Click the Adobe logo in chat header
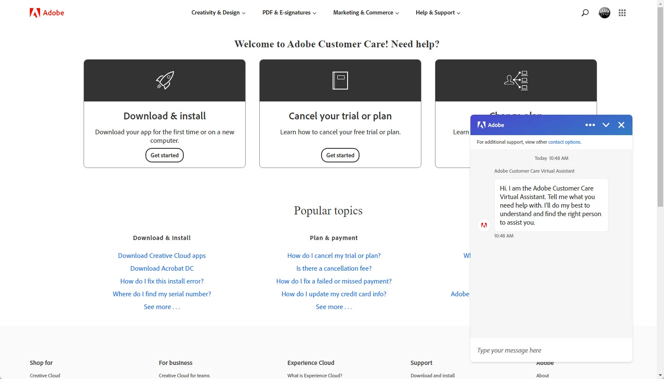The height and width of the screenshot is (379, 664). tap(491, 125)
